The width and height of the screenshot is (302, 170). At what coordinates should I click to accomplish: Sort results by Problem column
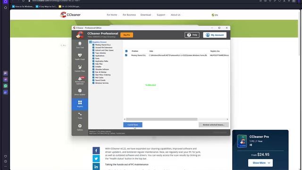(x=135, y=51)
